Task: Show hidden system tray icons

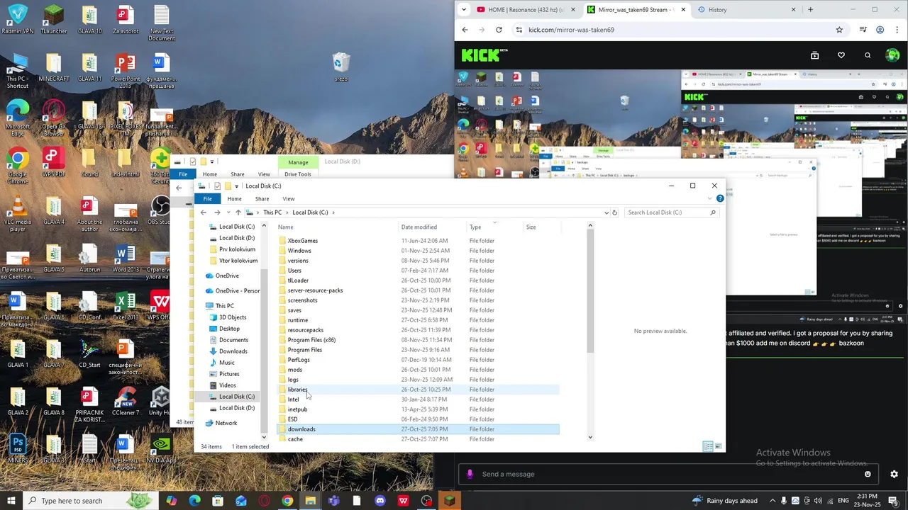Action: (773, 501)
